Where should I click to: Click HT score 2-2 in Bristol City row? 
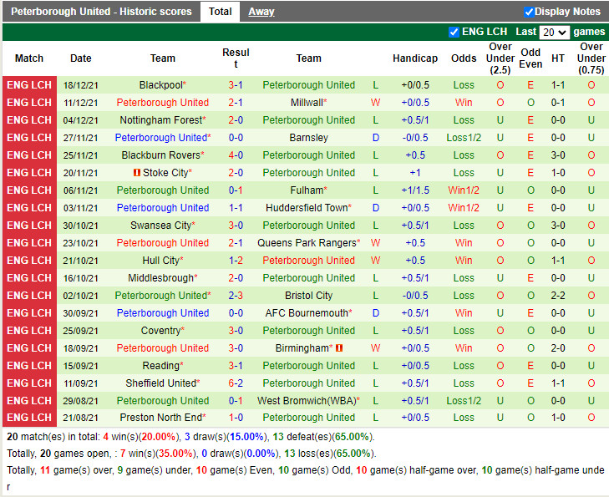tap(558, 296)
